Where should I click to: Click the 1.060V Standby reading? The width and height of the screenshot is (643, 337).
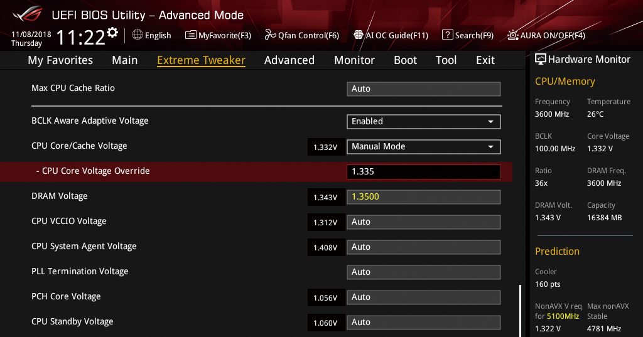(326, 323)
